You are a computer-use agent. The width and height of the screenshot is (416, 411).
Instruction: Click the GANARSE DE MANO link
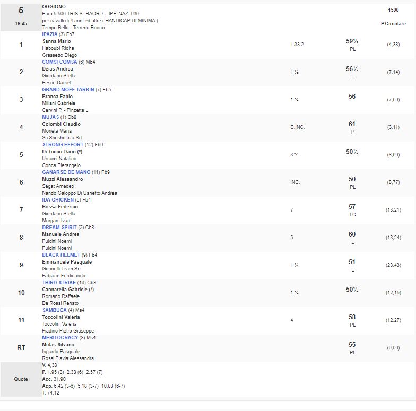(66, 172)
